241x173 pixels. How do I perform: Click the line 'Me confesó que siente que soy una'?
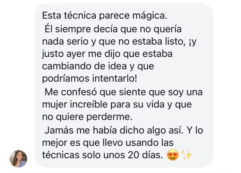[x=123, y=92]
